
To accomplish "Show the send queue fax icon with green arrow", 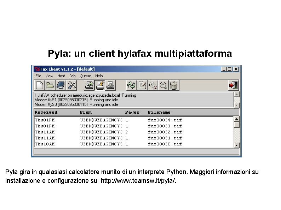I will pos(89,85).
